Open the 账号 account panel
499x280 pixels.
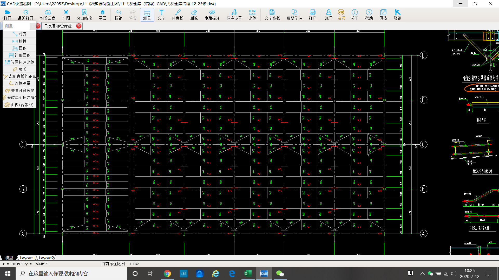329,15
